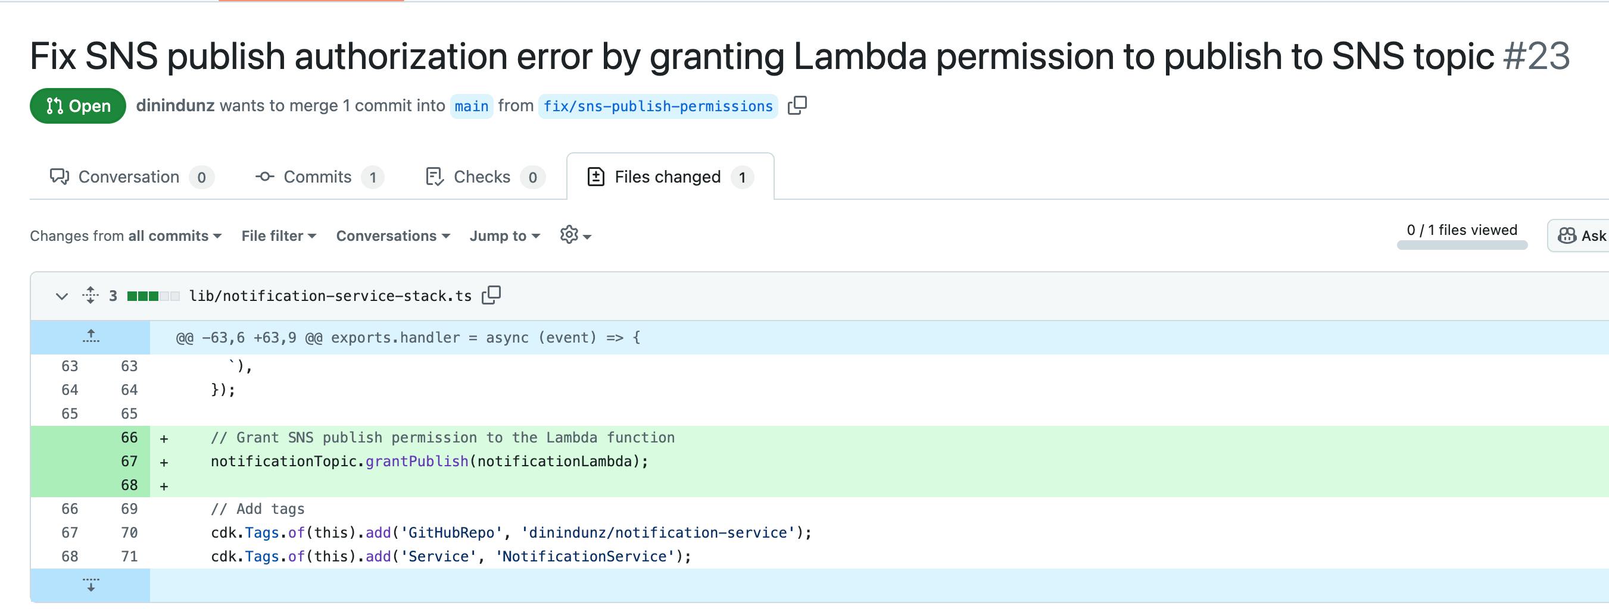Expand hidden lines above line 63

(x=91, y=337)
